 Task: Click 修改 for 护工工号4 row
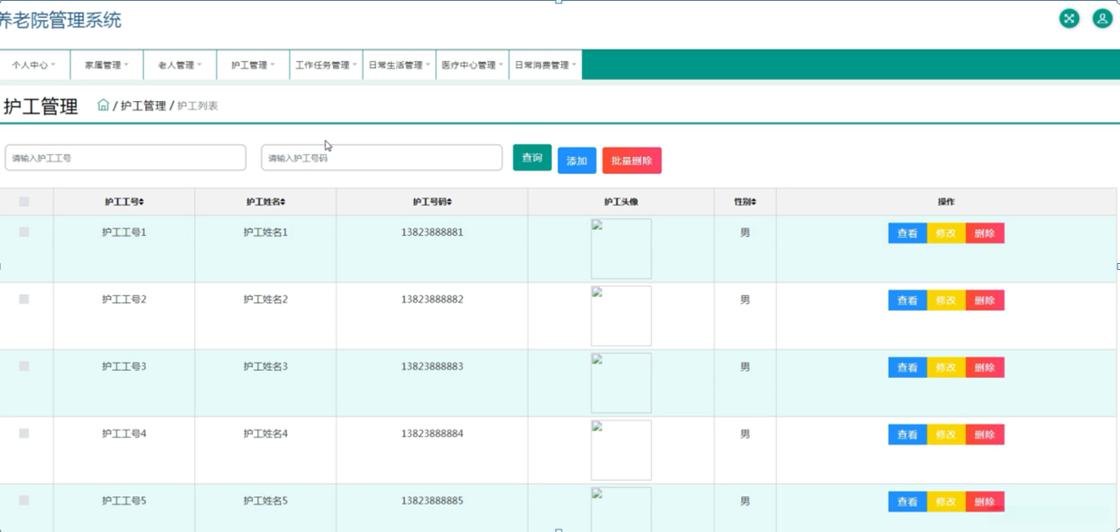(946, 434)
